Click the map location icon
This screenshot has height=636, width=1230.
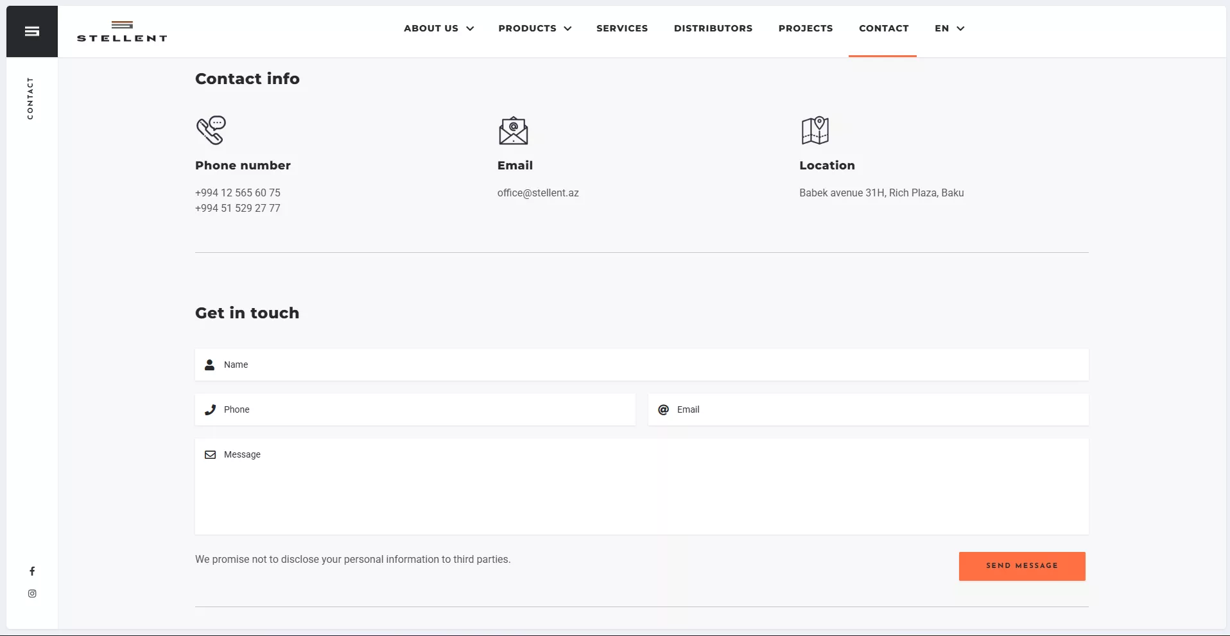coord(815,130)
